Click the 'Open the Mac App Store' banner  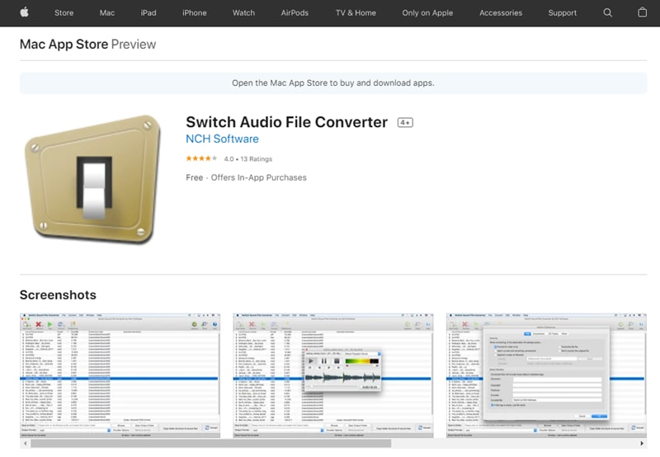[x=333, y=82]
